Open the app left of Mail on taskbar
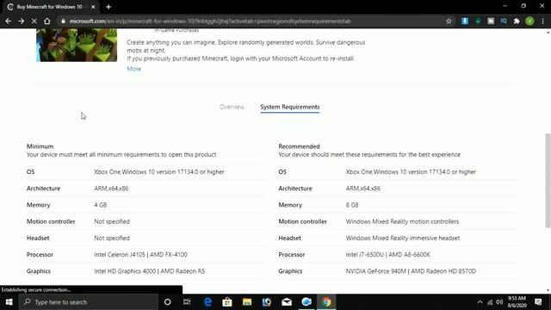Image resolution: width=551 pixels, height=310 pixels. pyautogui.click(x=267, y=302)
